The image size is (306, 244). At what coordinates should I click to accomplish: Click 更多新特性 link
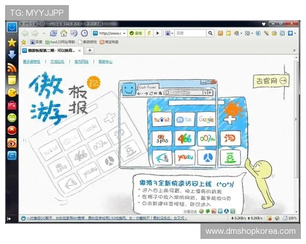coord(32,62)
